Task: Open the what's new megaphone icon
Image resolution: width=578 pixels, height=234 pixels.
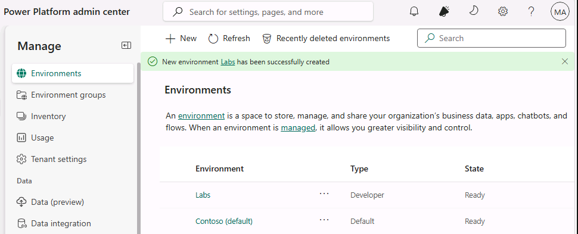Action: click(x=444, y=12)
